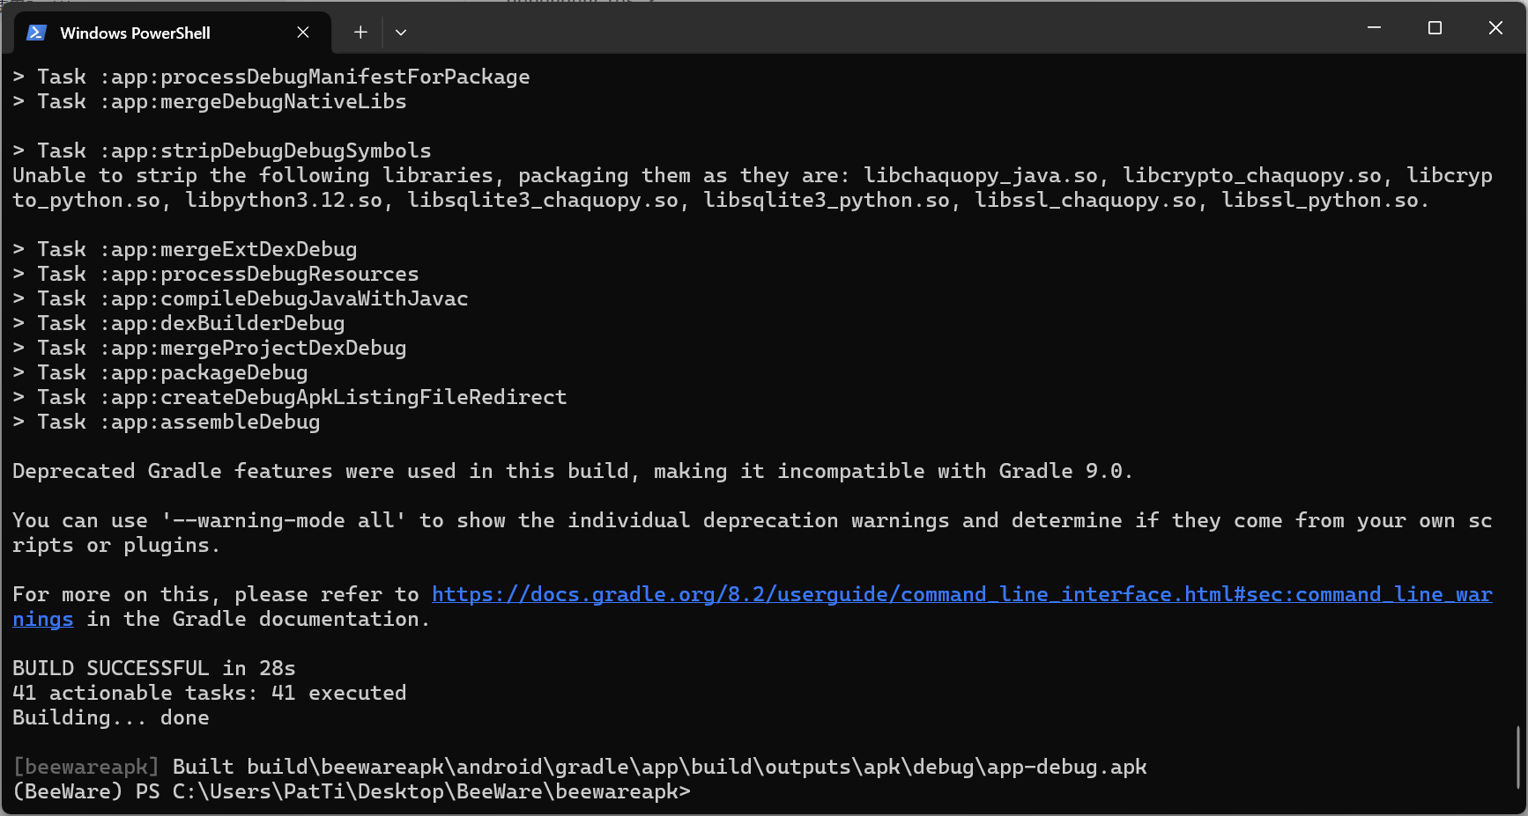Click 'Task :app:assembleDebug' line
The height and width of the screenshot is (816, 1528).
click(167, 423)
